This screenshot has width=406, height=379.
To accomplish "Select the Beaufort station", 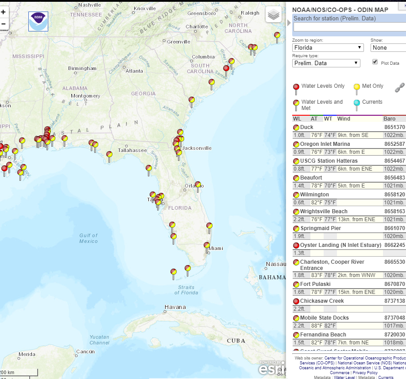I will point(311,178).
